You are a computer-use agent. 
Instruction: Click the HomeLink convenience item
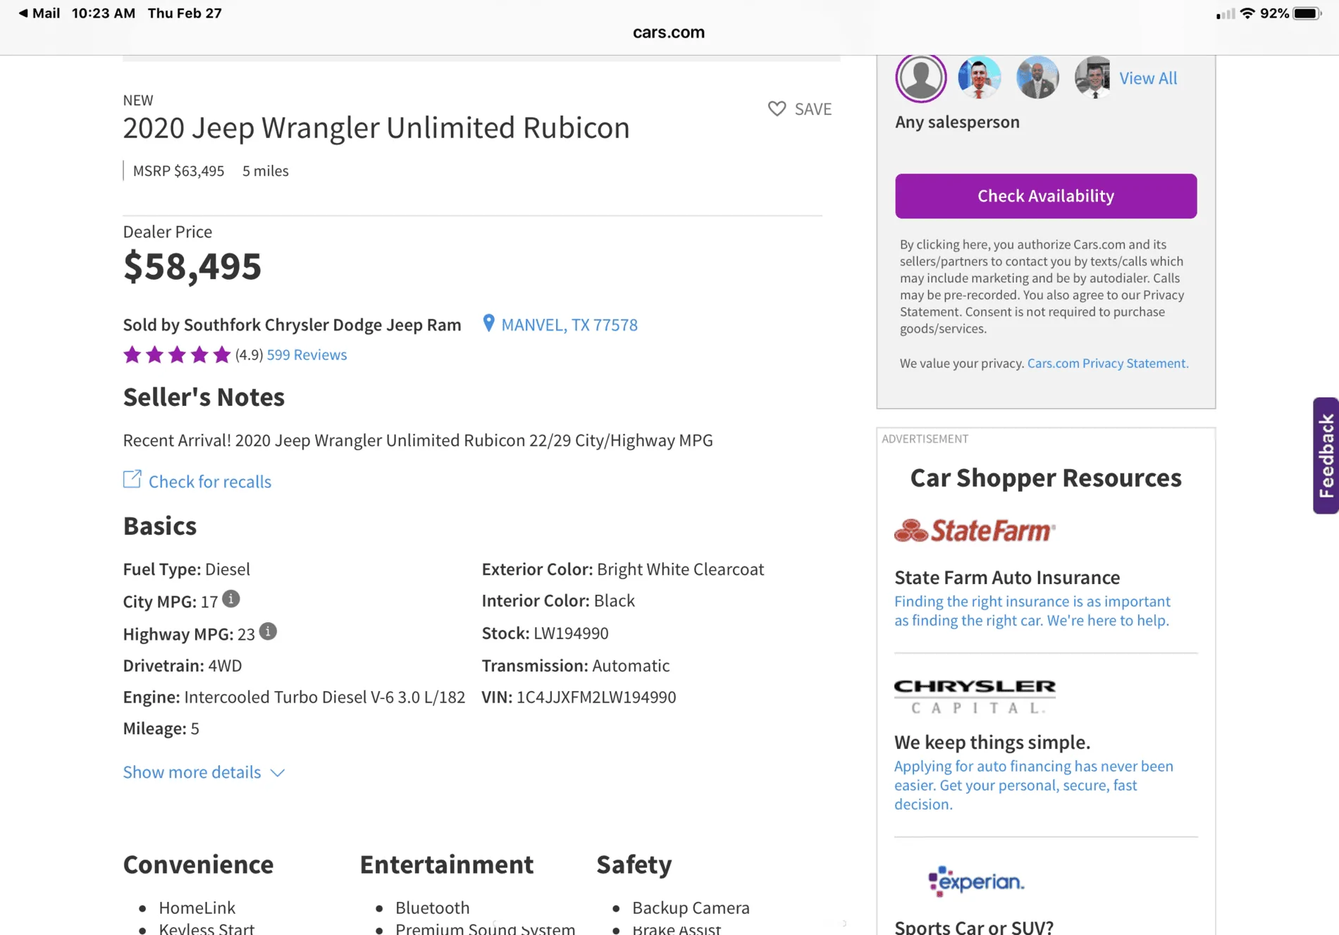[197, 908]
